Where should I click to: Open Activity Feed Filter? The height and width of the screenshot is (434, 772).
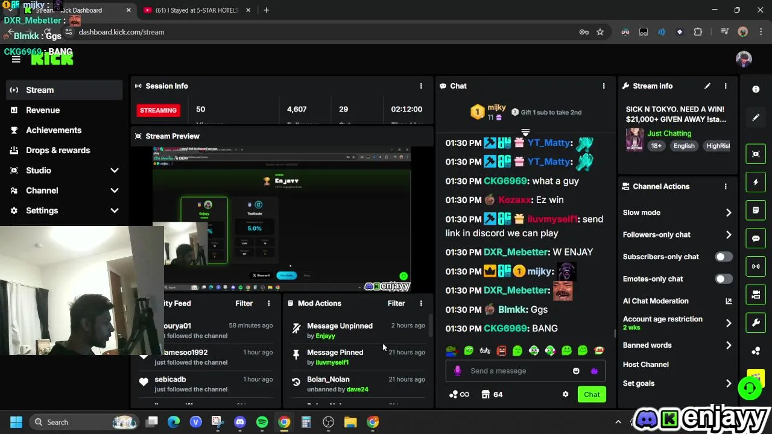(x=244, y=303)
